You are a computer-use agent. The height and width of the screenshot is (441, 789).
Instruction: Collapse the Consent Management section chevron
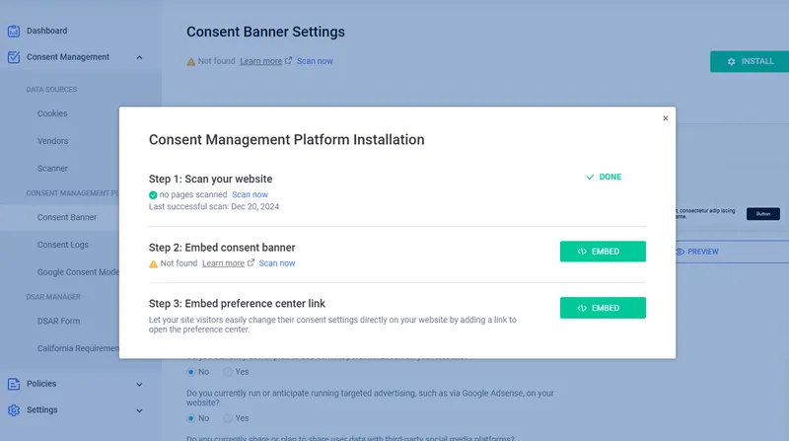[139, 57]
